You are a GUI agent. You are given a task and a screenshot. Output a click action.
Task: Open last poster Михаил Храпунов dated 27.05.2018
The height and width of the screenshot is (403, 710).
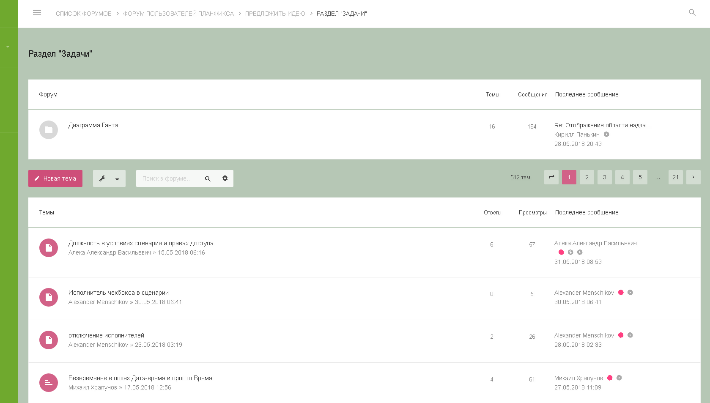coord(578,378)
